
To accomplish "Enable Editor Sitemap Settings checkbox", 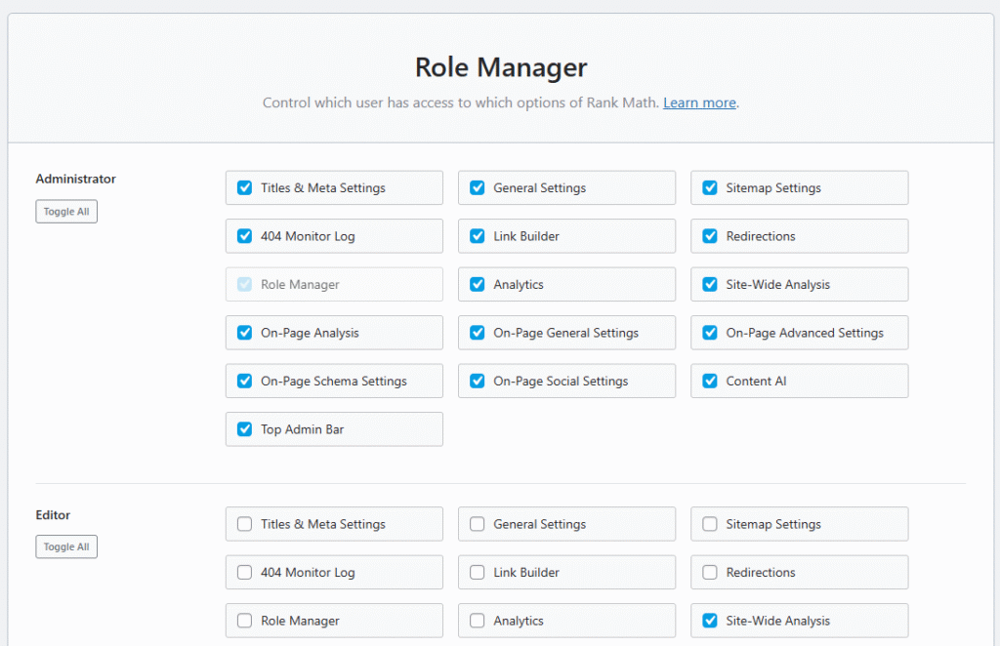I will coord(710,524).
